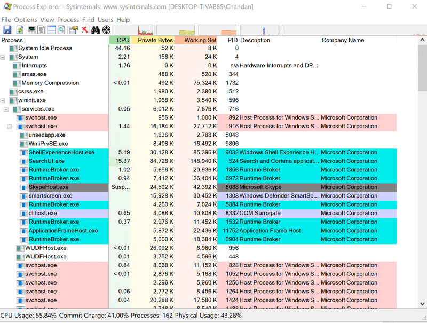Viewport: 427px width, 323px height.
Task: Click the red X Kill Process icon
Action: tap(85, 30)
